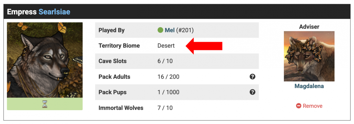Screen dimensions: 354x124
Task: Click the Adviser heading text
Action: [309, 27]
